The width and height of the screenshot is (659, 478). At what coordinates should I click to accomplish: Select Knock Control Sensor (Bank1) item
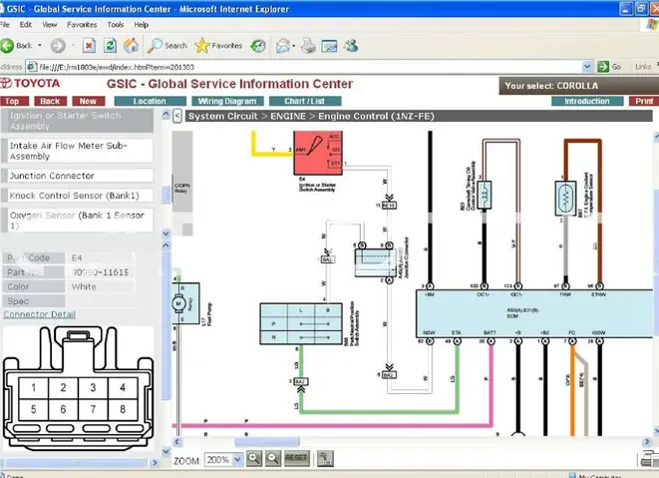tap(78, 196)
